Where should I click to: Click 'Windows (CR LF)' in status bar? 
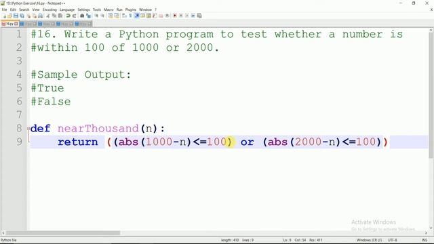[369, 240]
